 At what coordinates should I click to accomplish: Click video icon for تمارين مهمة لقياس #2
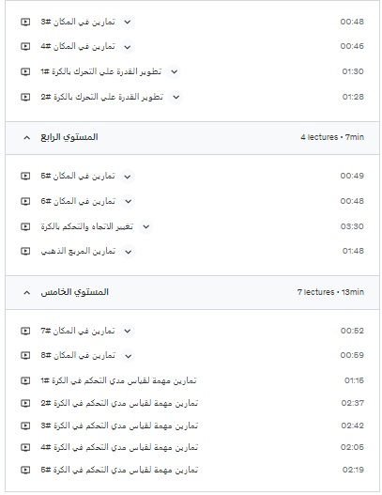click(x=25, y=403)
